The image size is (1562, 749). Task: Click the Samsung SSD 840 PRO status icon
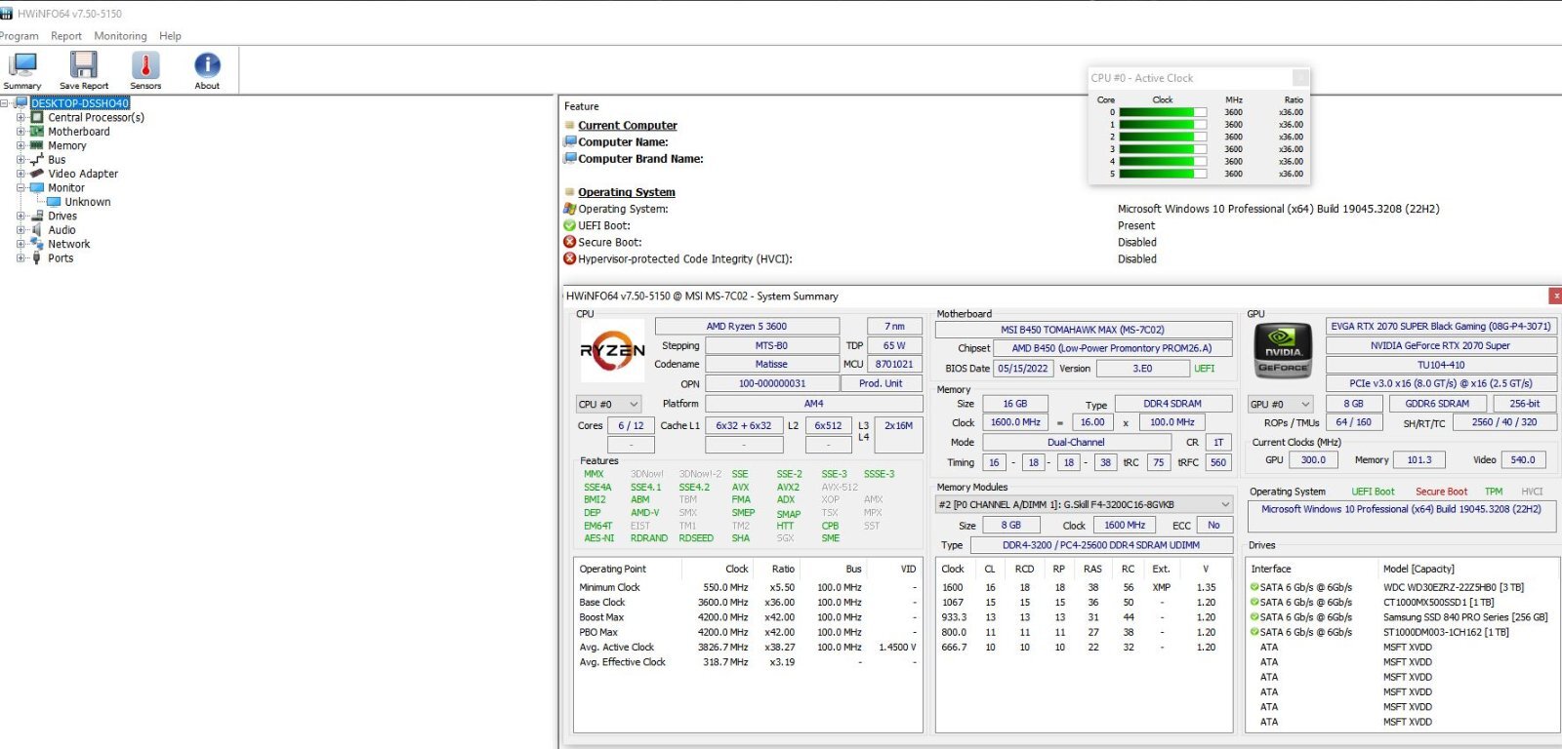point(1254,617)
